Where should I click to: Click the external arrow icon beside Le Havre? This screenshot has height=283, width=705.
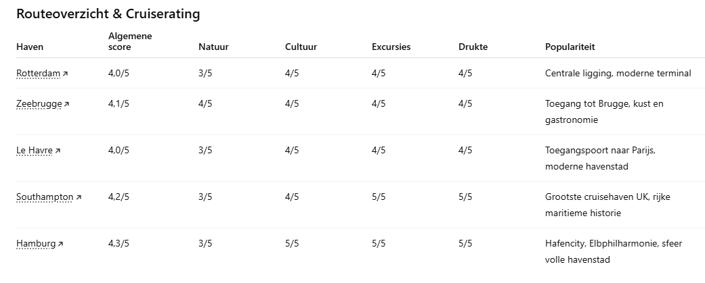tap(58, 151)
